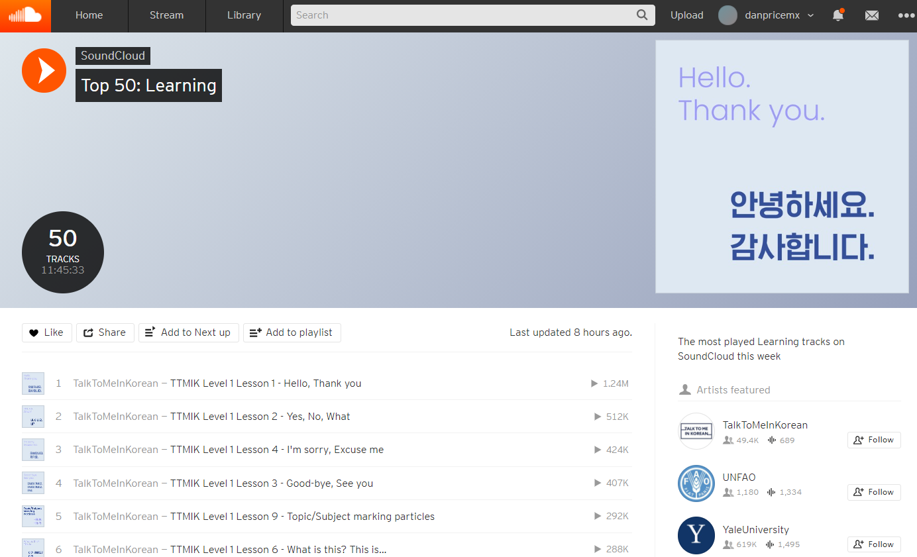Image resolution: width=917 pixels, height=557 pixels.
Task: Expand the danpricemx account dropdown
Action: [811, 15]
